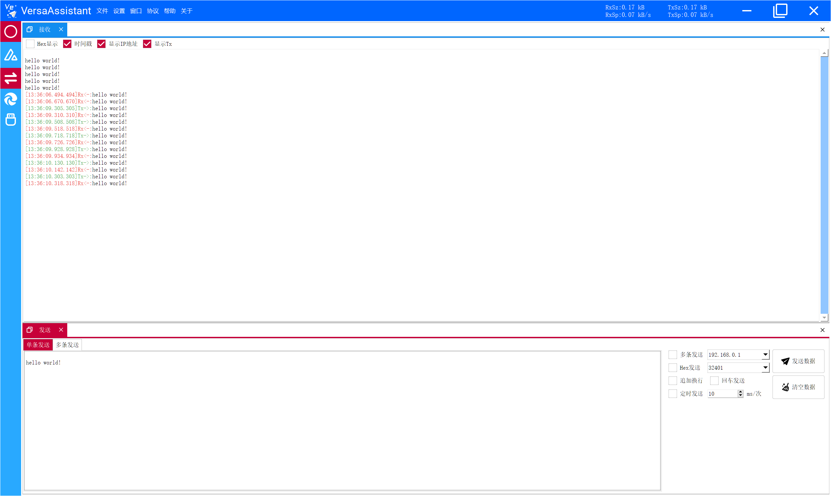The image size is (831, 496).
Task: Close the 发送 tab
Action: click(61, 330)
